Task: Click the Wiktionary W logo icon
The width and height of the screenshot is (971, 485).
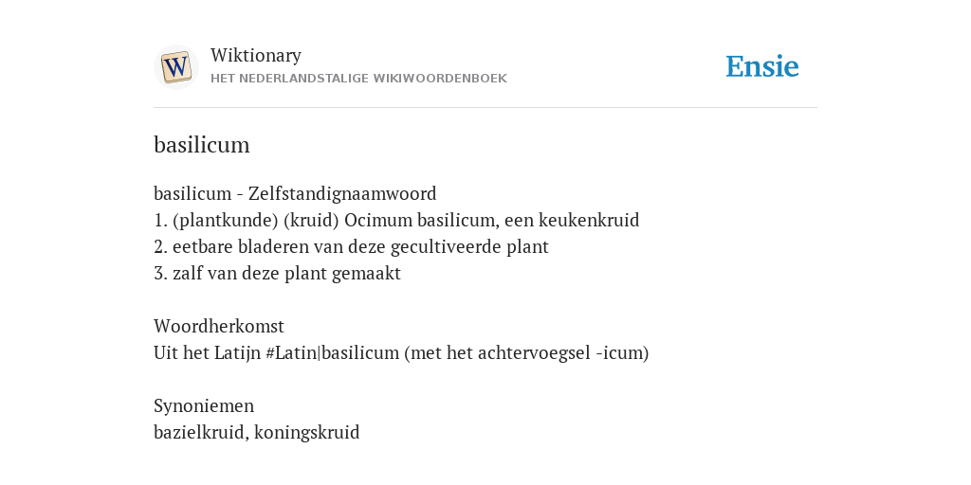Action: (x=175, y=67)
